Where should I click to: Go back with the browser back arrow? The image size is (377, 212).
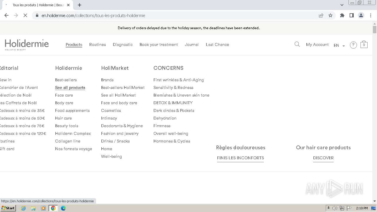click(6, 15)
